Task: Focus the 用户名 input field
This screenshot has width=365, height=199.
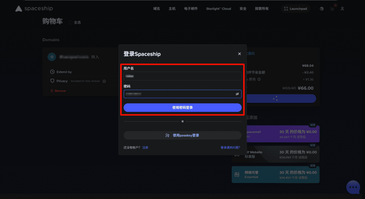Action: (182, 76)
